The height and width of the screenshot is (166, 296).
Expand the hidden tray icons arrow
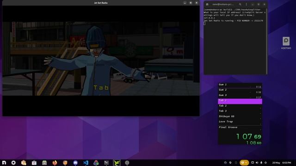pos(265,163)
